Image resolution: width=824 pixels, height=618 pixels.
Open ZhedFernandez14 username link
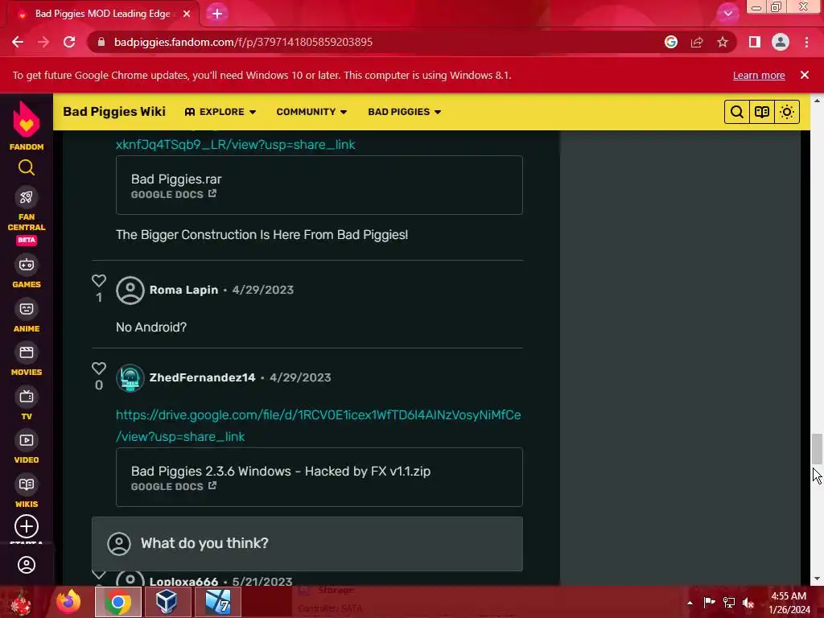[x=202, y=378]
